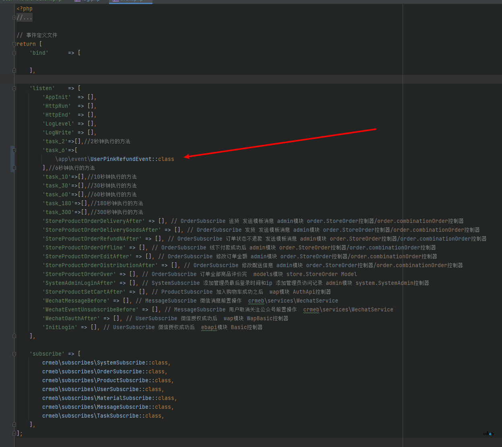Click the OrderSubscribe class reference
This screenshot has width=502, height=447.
pyautogui.click(x=119, y=371)
